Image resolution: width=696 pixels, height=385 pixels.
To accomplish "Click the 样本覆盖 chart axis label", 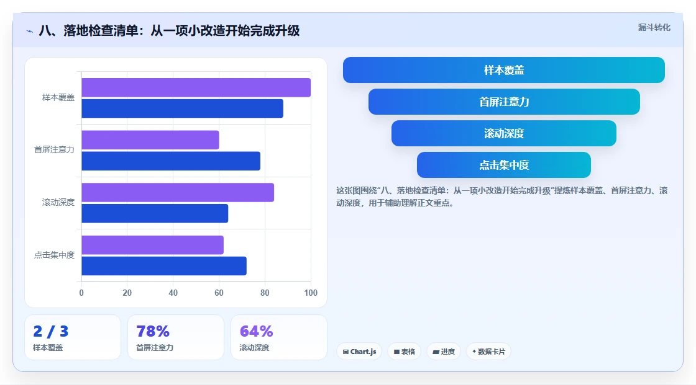I will [58, 97].
